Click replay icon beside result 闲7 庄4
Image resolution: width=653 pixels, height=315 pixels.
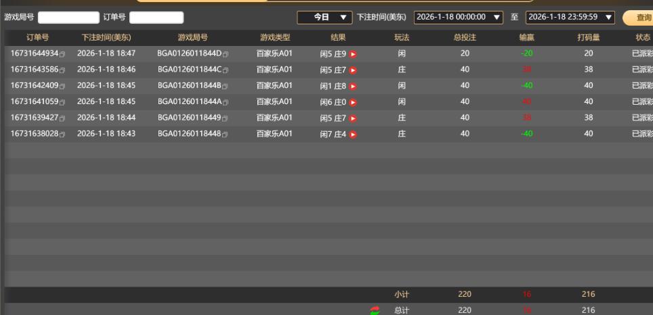pyautogui.click(x=352, y=134)
